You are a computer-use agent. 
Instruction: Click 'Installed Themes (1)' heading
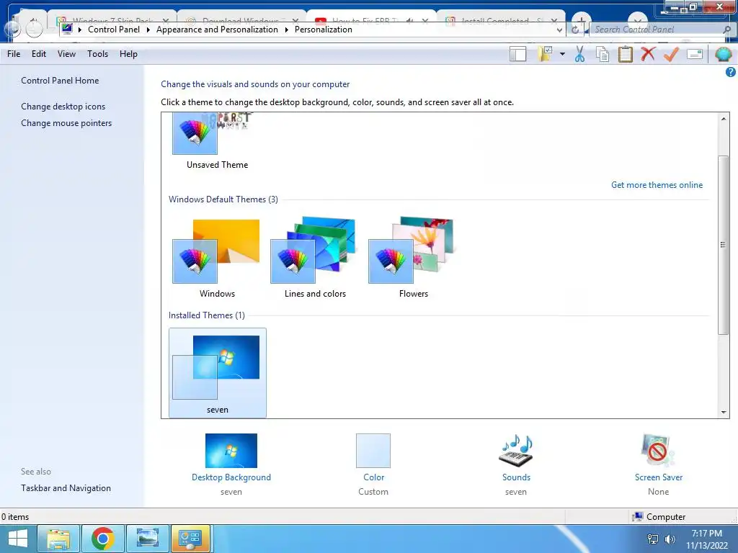click(x=207, y=315)
